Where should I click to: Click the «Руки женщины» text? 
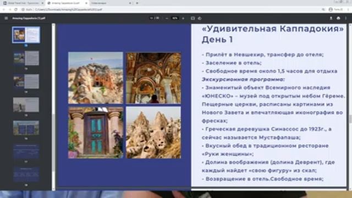pos(228,154)
